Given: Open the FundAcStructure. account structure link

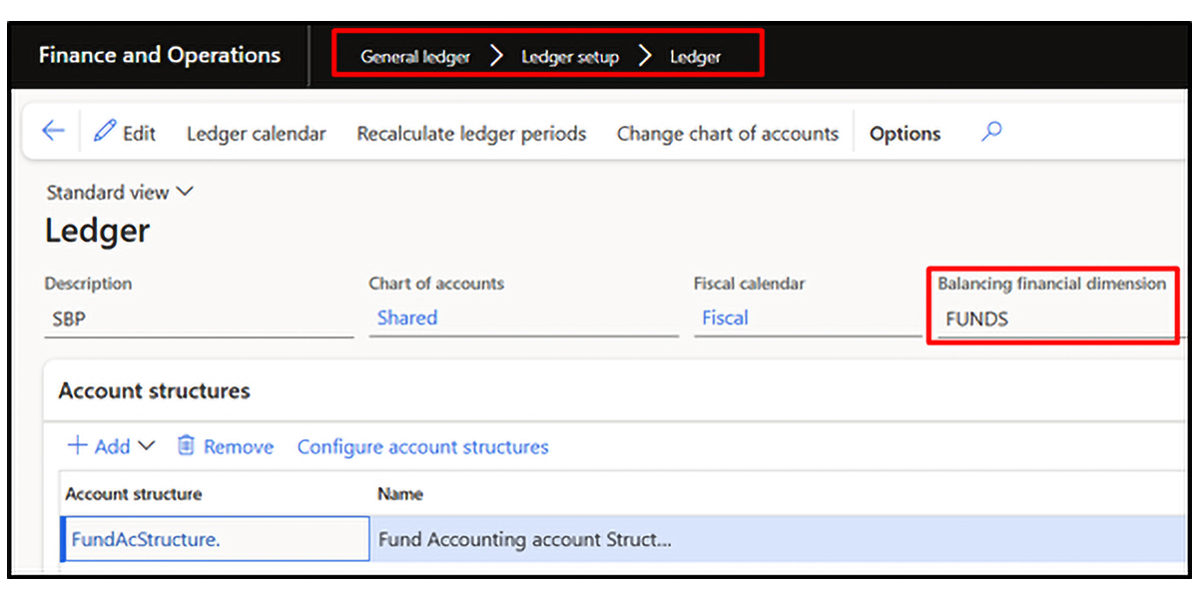Looking at the screenshot, I should (x=146, y=539).
